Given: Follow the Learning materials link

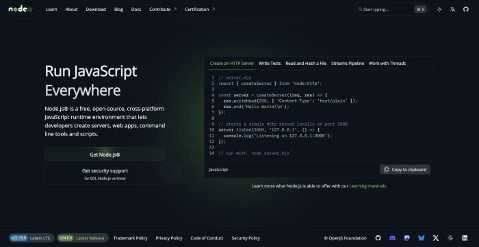Looking at the screenshot, I should [x=367, y=186].
